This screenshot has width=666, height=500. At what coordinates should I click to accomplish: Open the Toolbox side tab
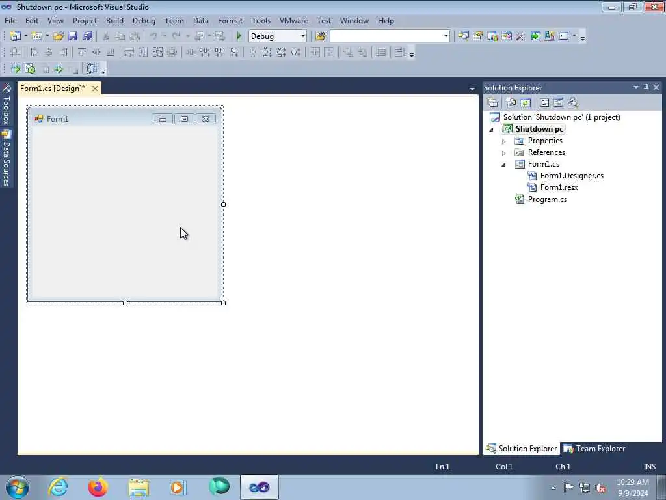coord(6,104)
